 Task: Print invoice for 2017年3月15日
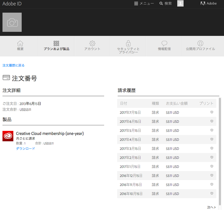[212, 148]
